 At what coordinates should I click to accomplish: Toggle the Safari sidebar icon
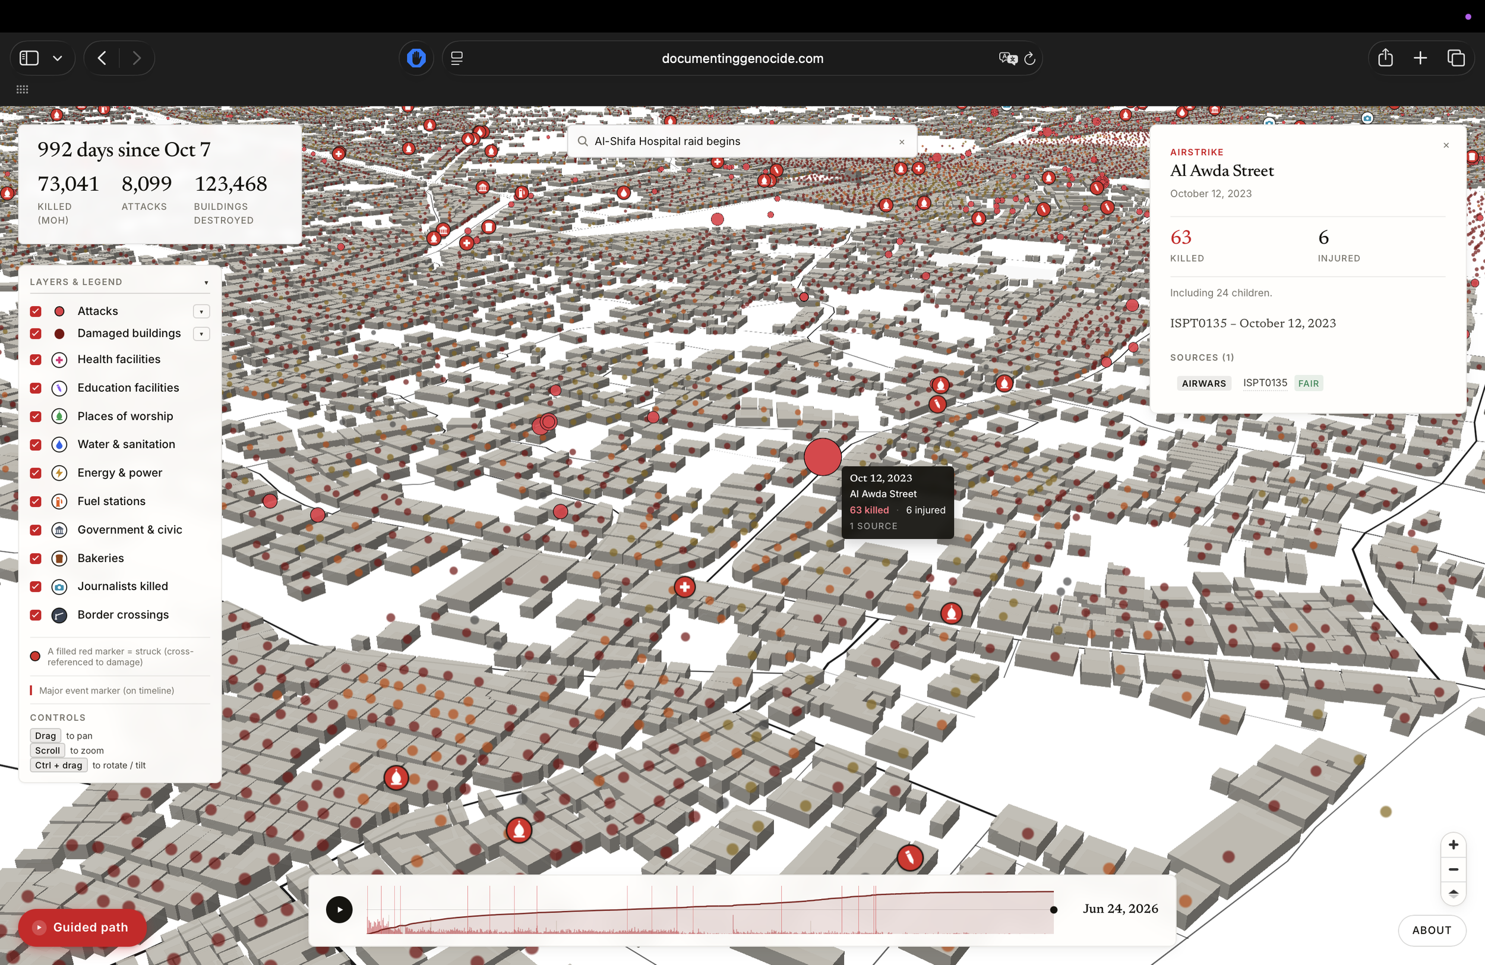(x=29, y=58)
